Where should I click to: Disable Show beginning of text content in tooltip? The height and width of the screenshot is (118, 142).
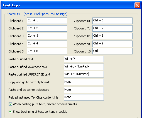[10, 112]
